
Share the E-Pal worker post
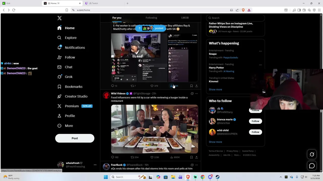(x=197, y=86)
